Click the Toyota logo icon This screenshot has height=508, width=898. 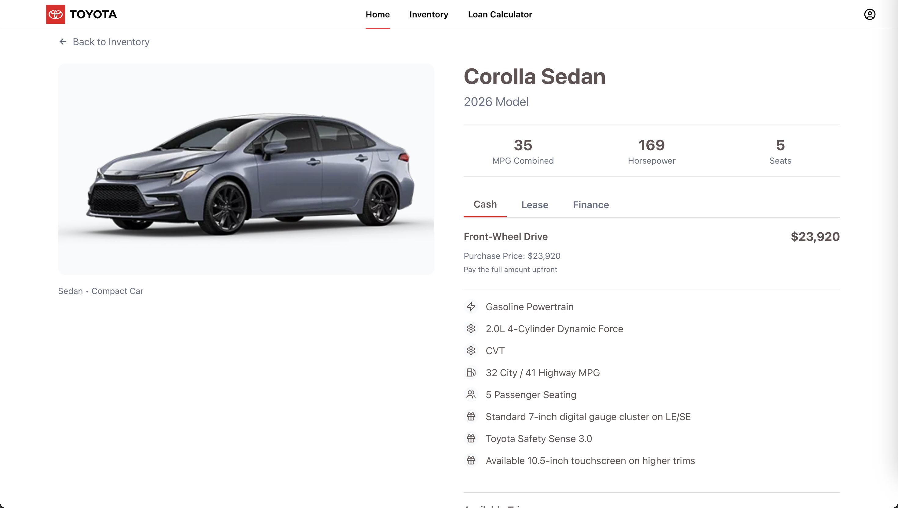[56, 14]
